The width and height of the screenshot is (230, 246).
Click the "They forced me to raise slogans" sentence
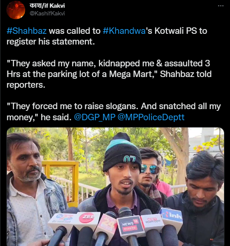tap(72, 106)
